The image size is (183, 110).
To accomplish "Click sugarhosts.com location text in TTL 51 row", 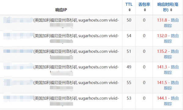I will (76, 52).
